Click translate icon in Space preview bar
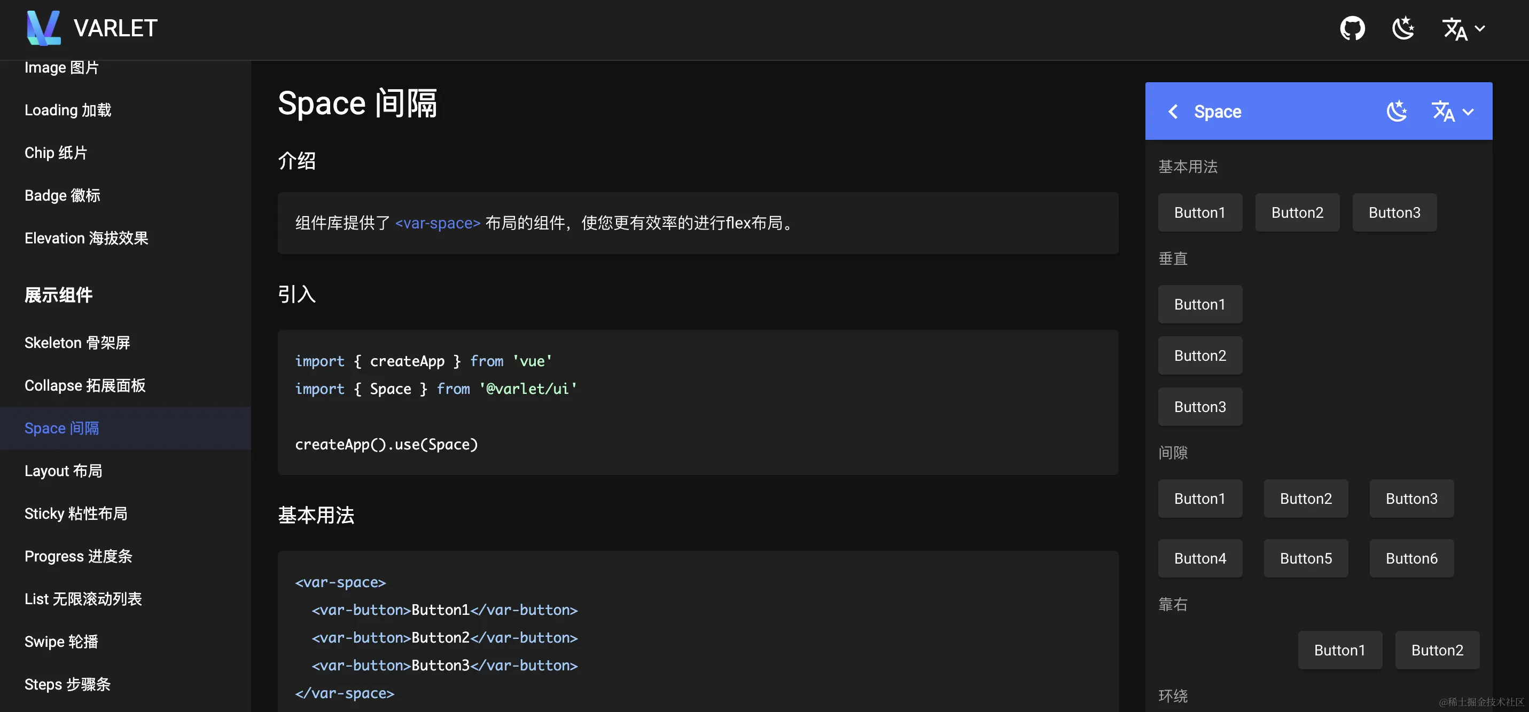Screen dimensions: 1529x712 (1443, 112)
